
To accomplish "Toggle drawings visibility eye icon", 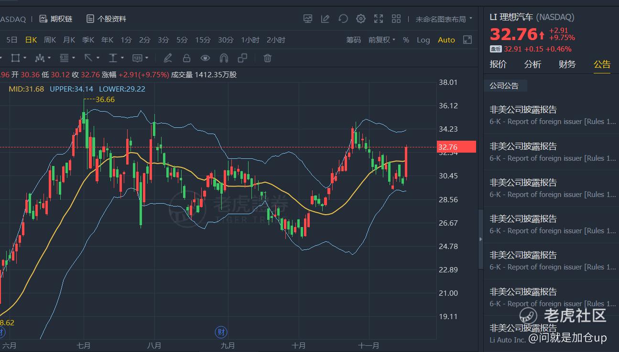I will click(205, 58).
